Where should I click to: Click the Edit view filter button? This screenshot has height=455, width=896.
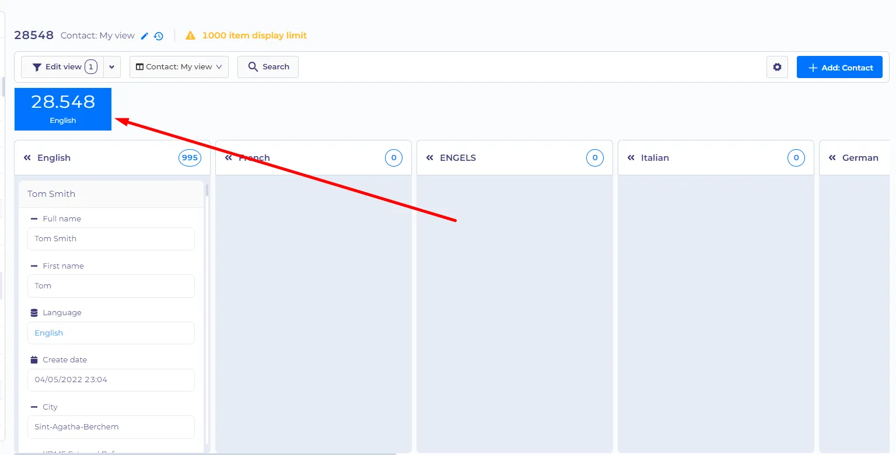62,67
